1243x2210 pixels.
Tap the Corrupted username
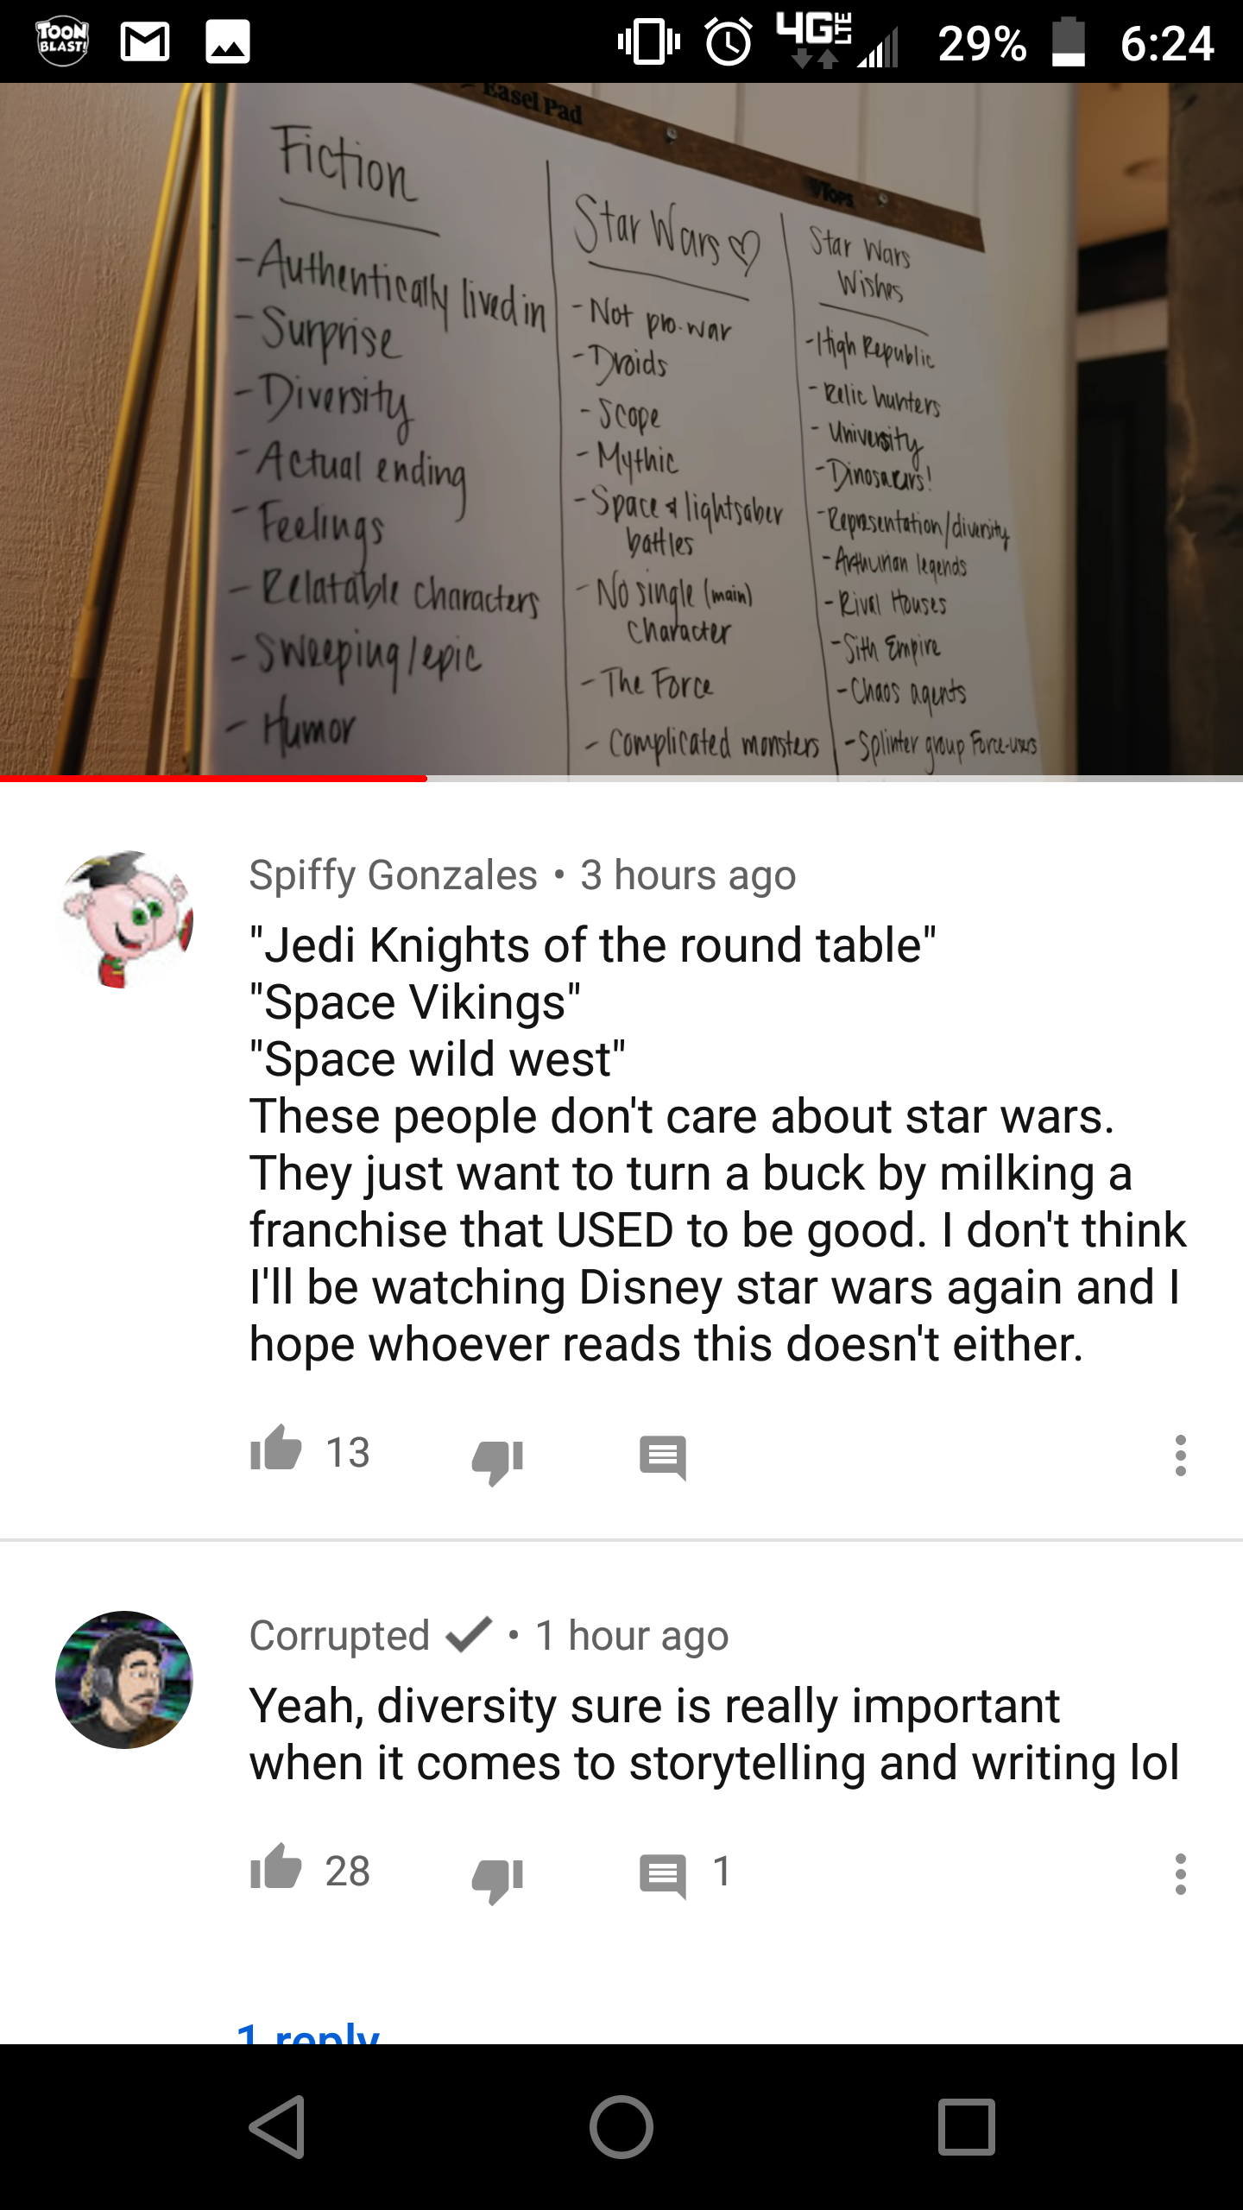coord(339,1635)
